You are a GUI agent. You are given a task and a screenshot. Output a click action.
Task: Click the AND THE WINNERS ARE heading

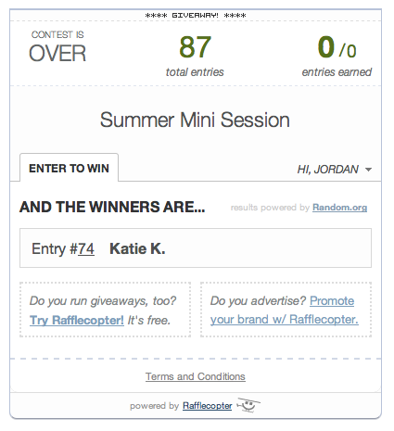click(x=112, y=207)
